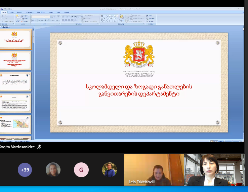Click the Clear All Formatting icon
The image size is (248, 192).
click(x=58, y=16)
